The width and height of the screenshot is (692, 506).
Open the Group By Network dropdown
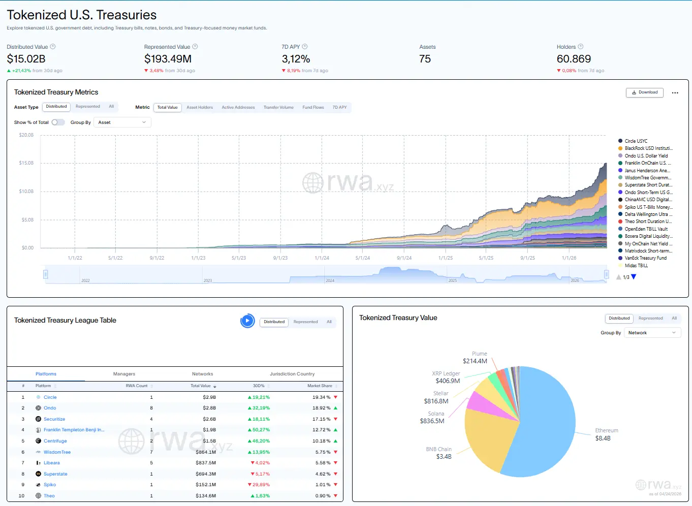pyautogui.click(x=652, y=332)
